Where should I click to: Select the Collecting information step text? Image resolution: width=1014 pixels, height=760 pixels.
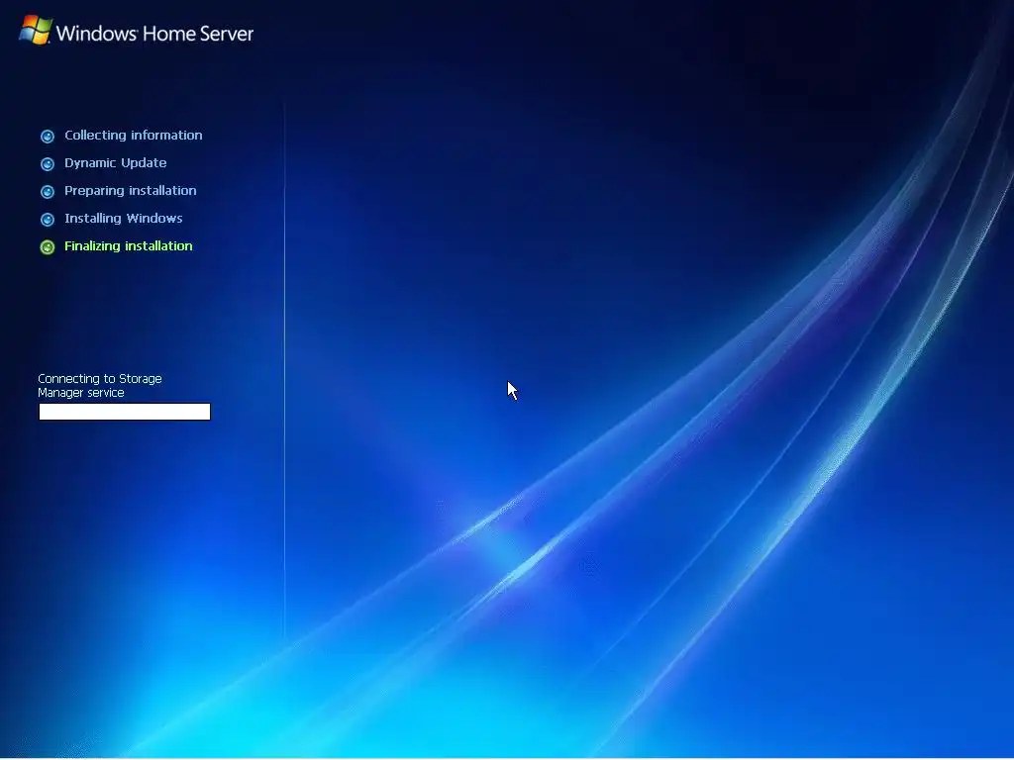134,135
